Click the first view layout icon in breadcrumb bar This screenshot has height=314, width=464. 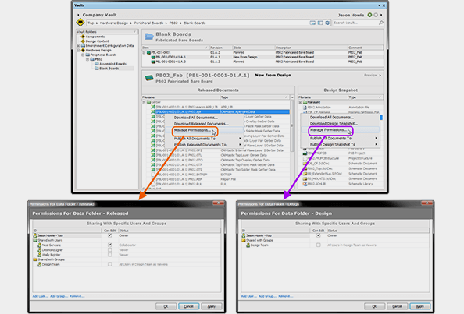[312, 23]
